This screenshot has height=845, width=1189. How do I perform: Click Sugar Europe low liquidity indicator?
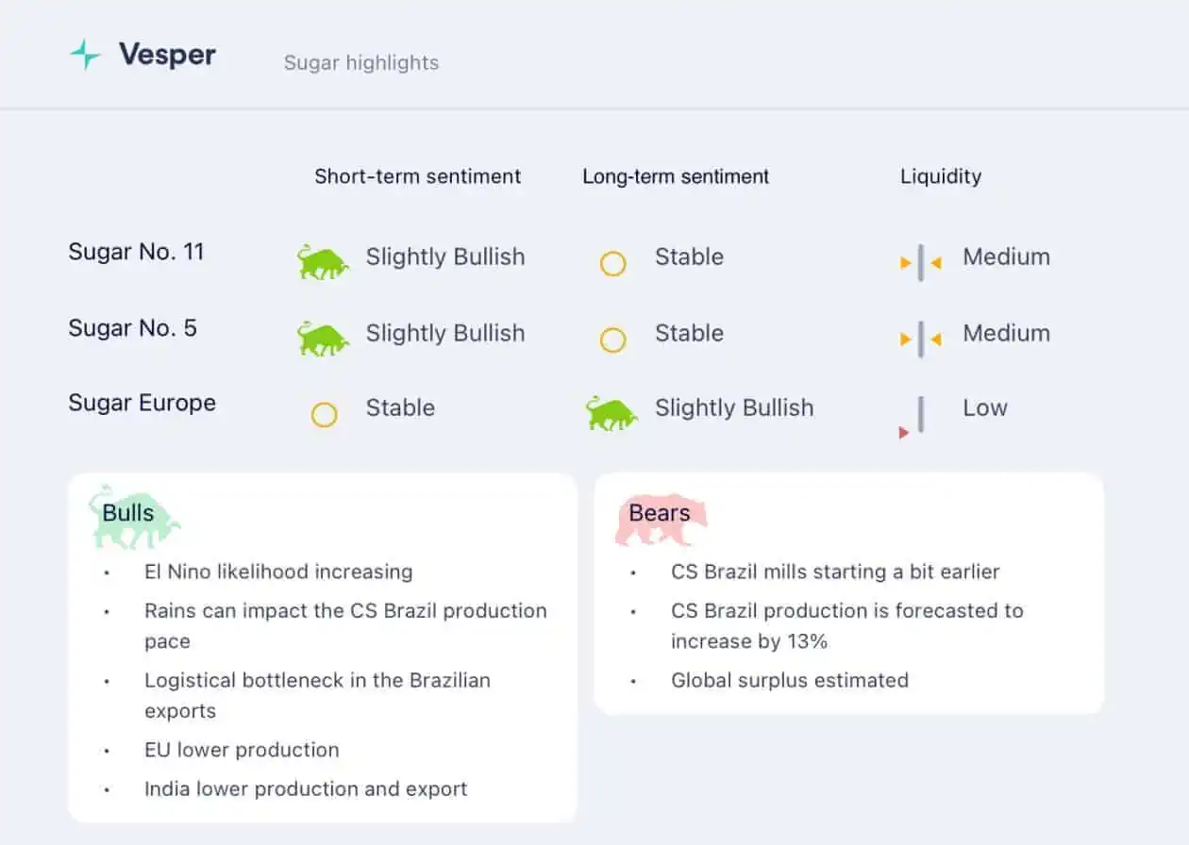point(913,417)
